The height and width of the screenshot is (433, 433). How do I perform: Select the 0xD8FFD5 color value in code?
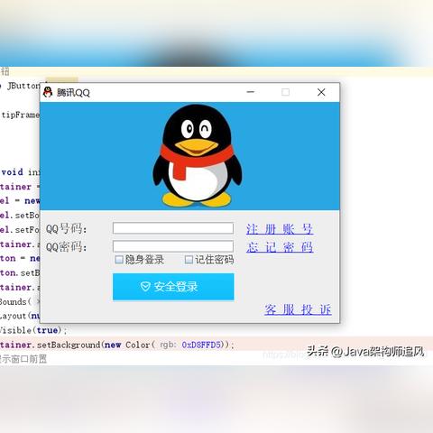pyautogui.click(x=201, y=345)
